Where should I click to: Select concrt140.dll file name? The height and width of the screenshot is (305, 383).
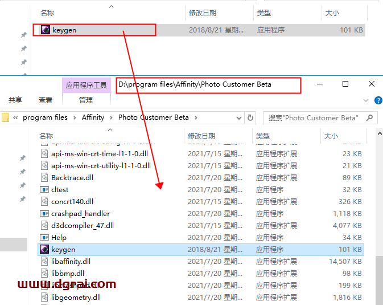point(72,202)
